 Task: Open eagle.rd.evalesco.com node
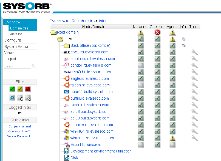pyautogui.click(x=90, y=78)
